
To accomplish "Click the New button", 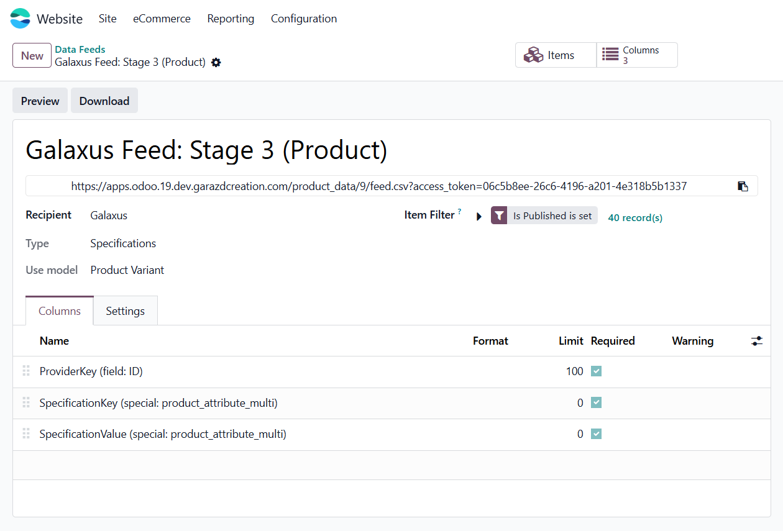I will tap(32, 55).
